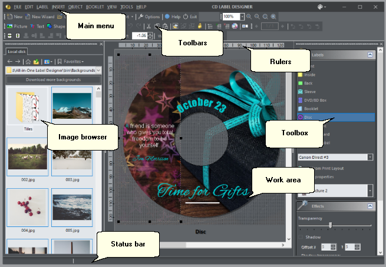Enable the Shadow checkbox

pos(300,237)
